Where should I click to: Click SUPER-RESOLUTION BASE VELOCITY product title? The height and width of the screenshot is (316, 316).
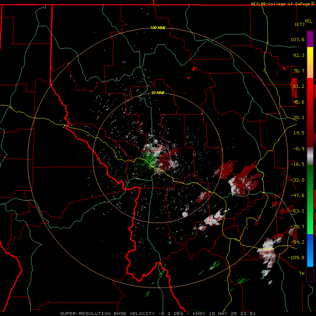[x=108, y=314]
